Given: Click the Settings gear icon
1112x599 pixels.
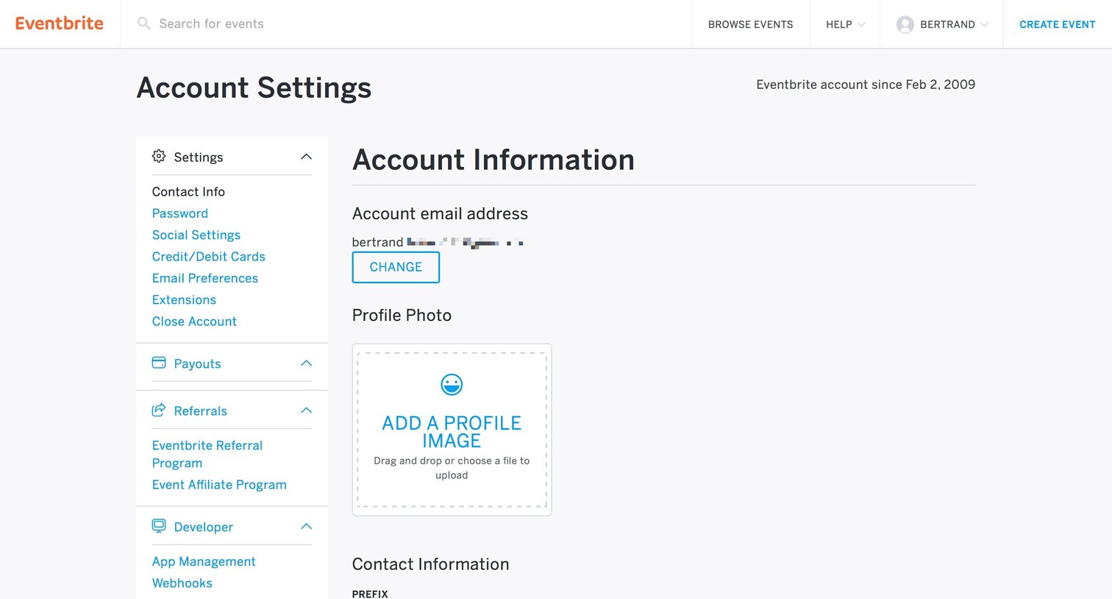Looking at the screenshot, I should tap(159, 156).
